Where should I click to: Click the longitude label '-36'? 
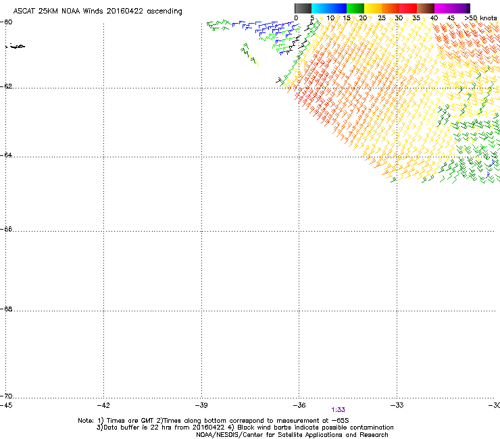(299, 405)
